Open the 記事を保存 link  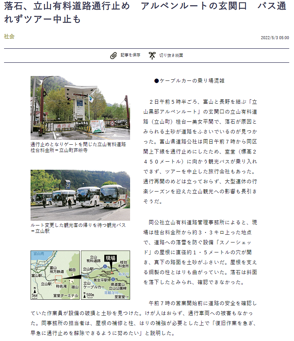click(x=130, y=55)
